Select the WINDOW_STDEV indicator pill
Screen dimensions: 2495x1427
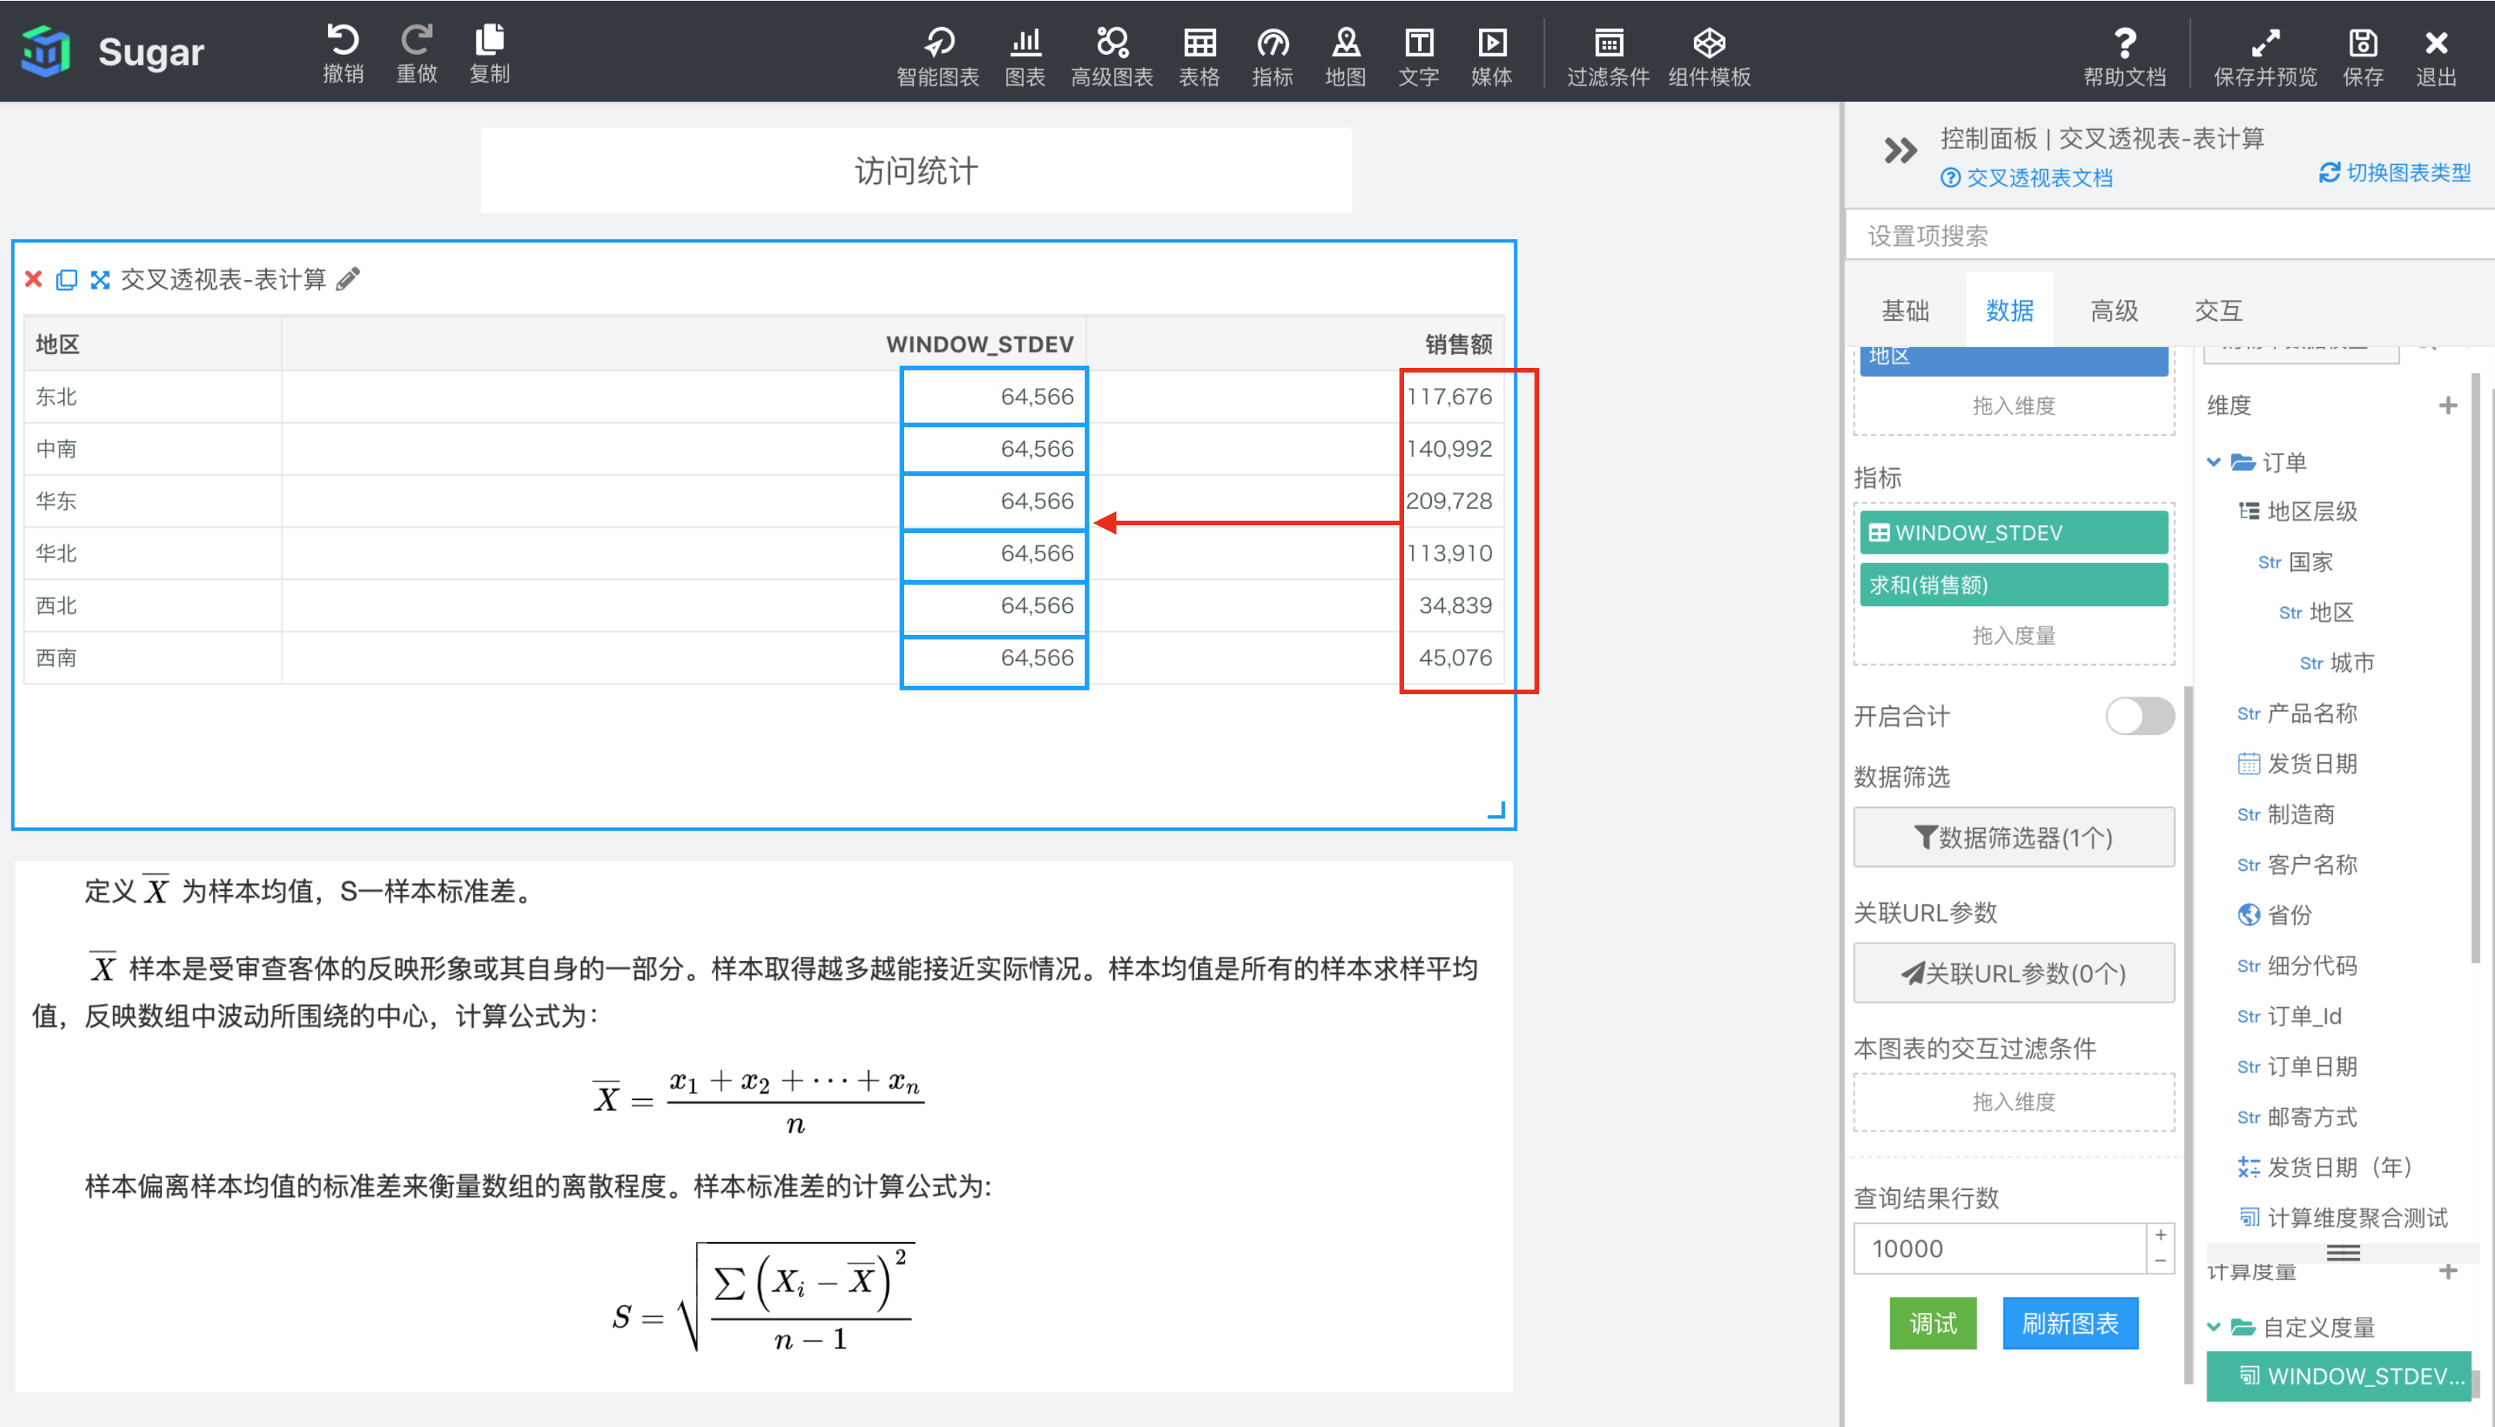click(x=2013, y=532)
